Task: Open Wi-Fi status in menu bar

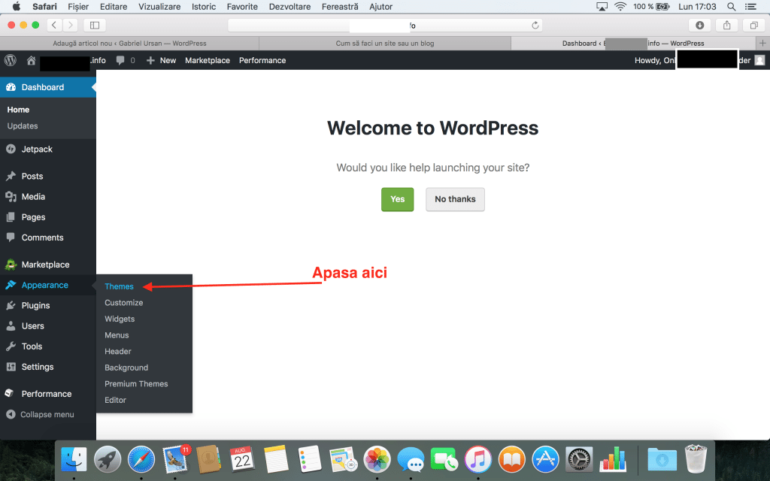Action: [620, 6]
